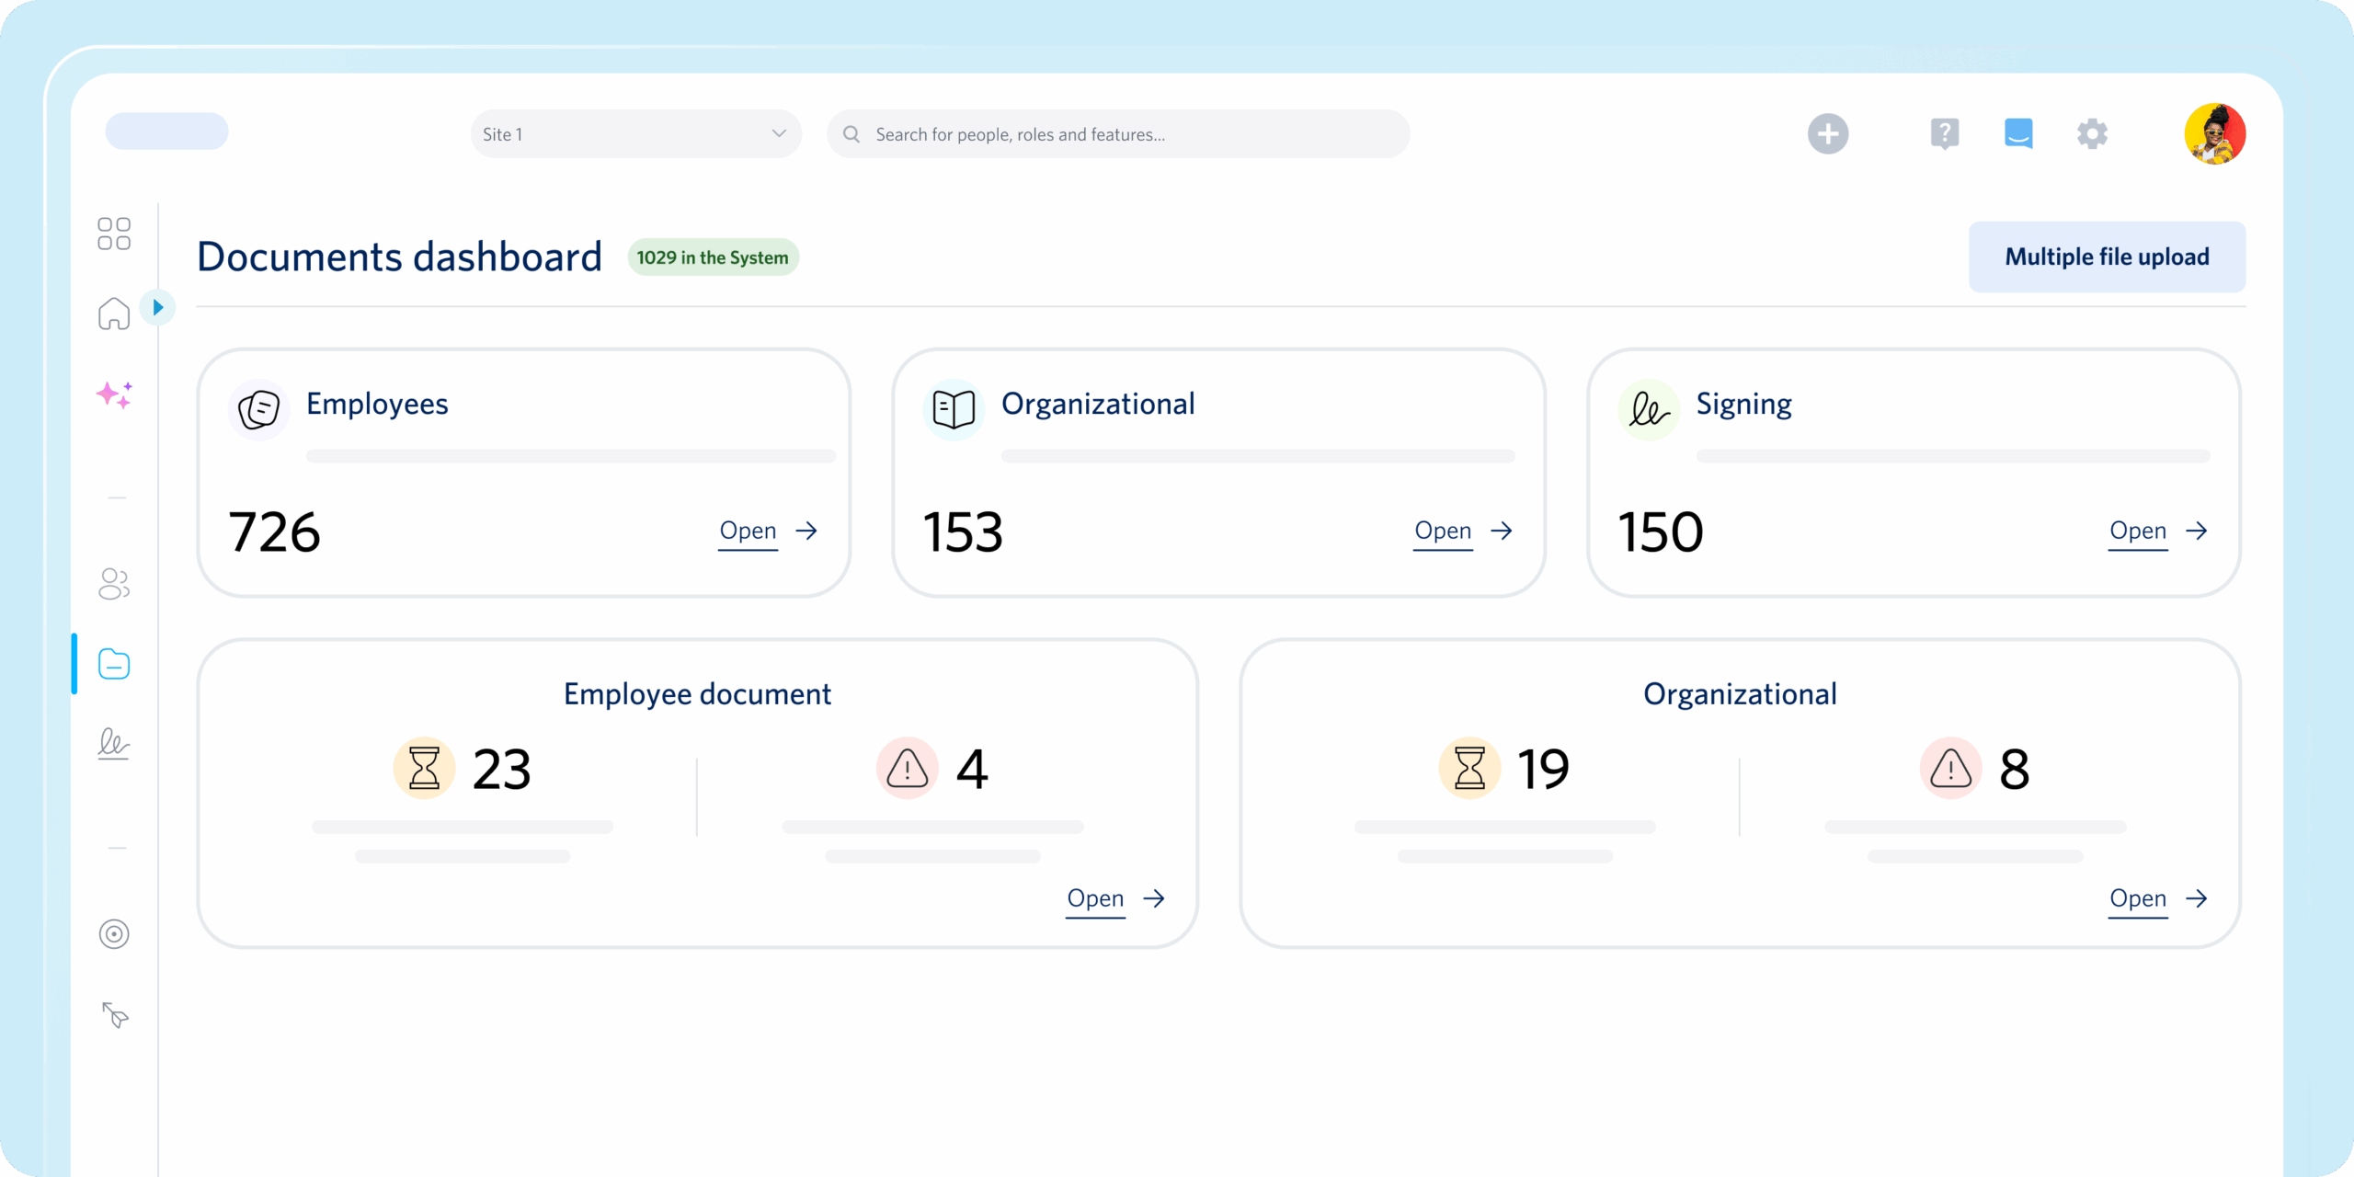Open settings gear icon
Screen dimensions: 2354x1177
point(2092,134)
